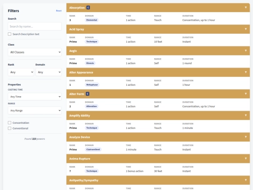Enable the Concentration filter checkbox

pos(9,123)
